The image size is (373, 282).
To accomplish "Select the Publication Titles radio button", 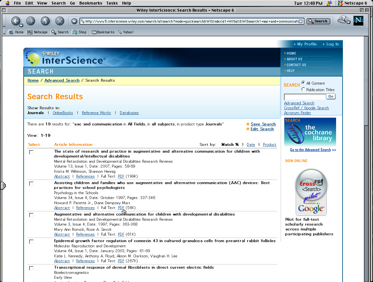I will [303, 89].
